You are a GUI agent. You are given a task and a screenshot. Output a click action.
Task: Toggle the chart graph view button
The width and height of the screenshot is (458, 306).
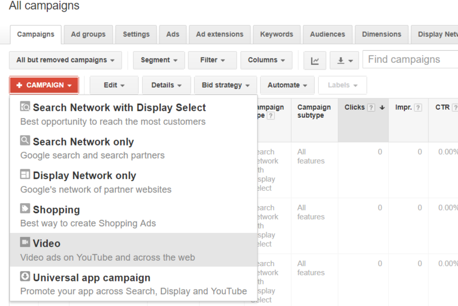tap(315, 60)
